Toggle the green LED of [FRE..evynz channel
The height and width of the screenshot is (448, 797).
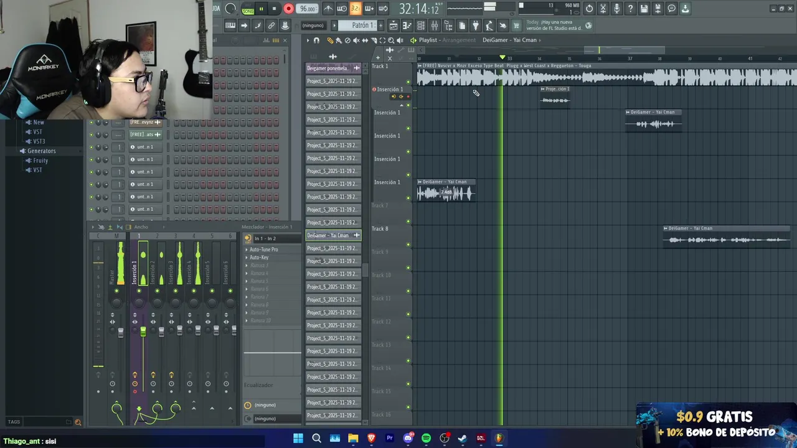(91, 122)
